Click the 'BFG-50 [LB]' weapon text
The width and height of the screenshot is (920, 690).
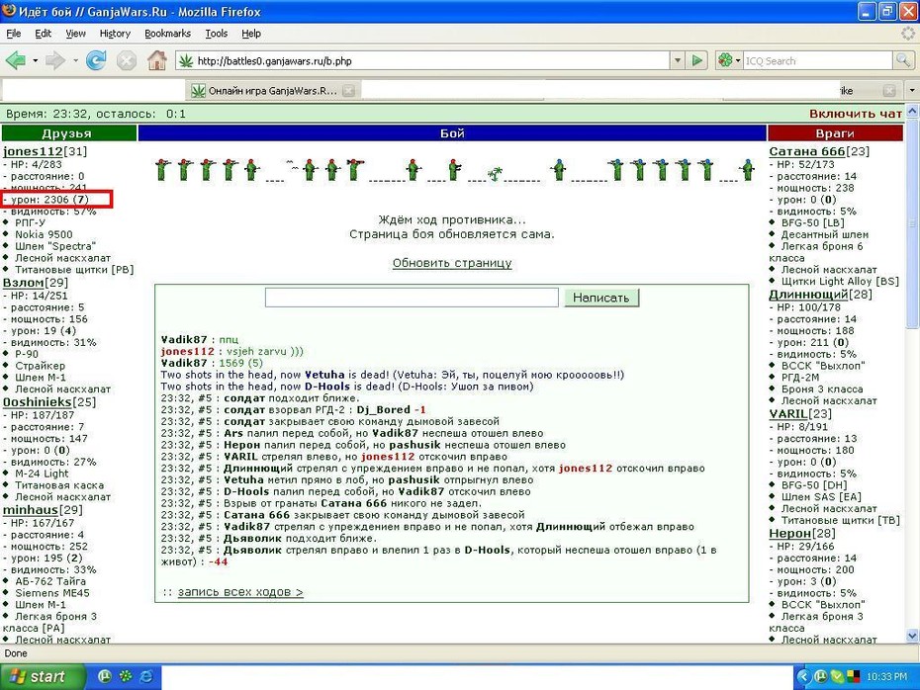(812, 222)
